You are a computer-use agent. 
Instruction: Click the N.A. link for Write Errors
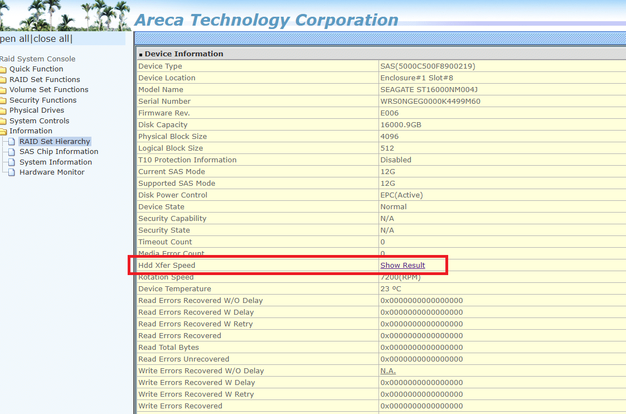tap(388, 371)
